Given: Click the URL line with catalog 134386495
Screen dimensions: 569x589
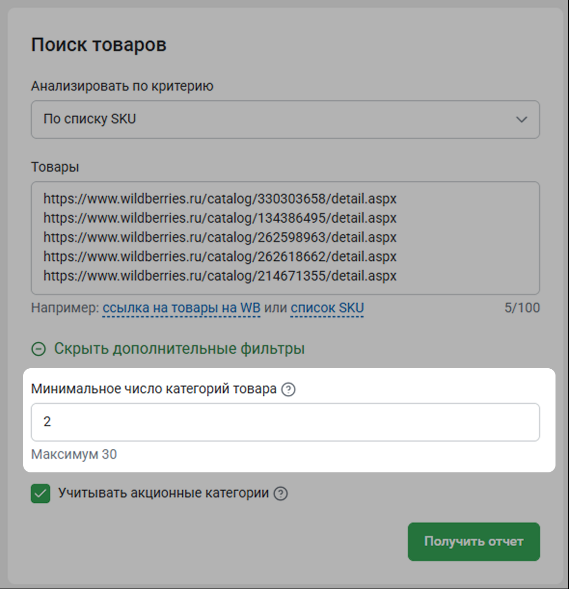Looking at the screenshot, I should (x=220, y=218).
